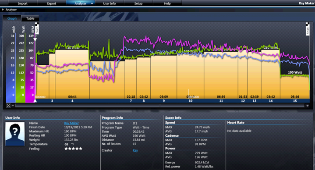Screen dimensions: 315x170
Task: Click the '06:39' segment duration
Action: coord(221,97)
